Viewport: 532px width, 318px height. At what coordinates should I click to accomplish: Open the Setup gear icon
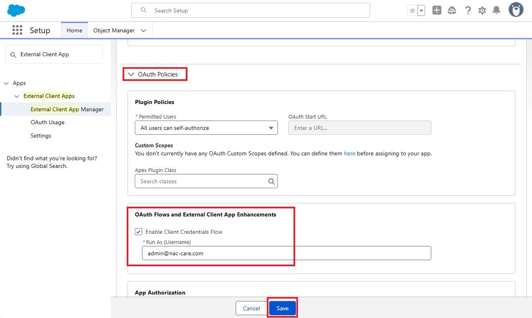pos(482,11)
